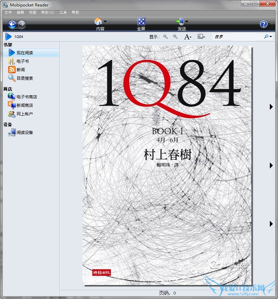This screenshot has width=278, height=299.
Task: Click the blue back arrow button
Action: point(12,24)
